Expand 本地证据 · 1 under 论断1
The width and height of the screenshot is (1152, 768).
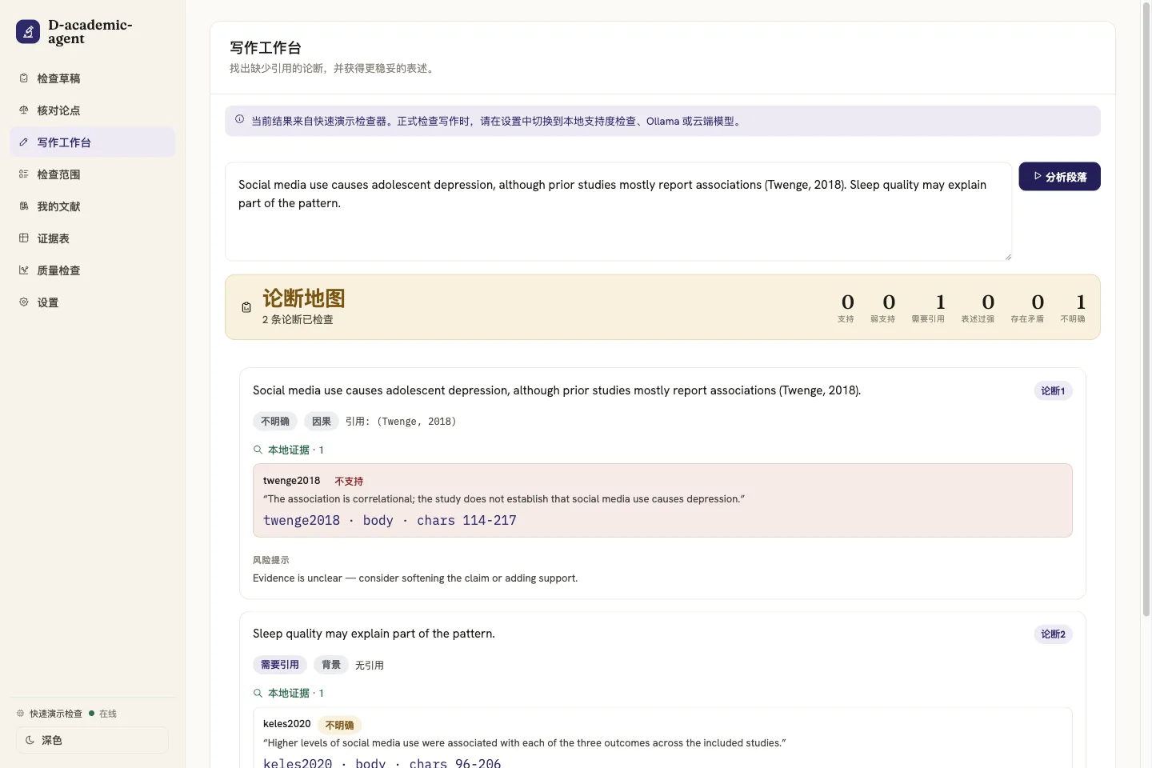289,450
